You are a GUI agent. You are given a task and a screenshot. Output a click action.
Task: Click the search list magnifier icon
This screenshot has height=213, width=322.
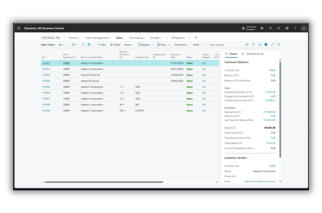tap(83, 44)
